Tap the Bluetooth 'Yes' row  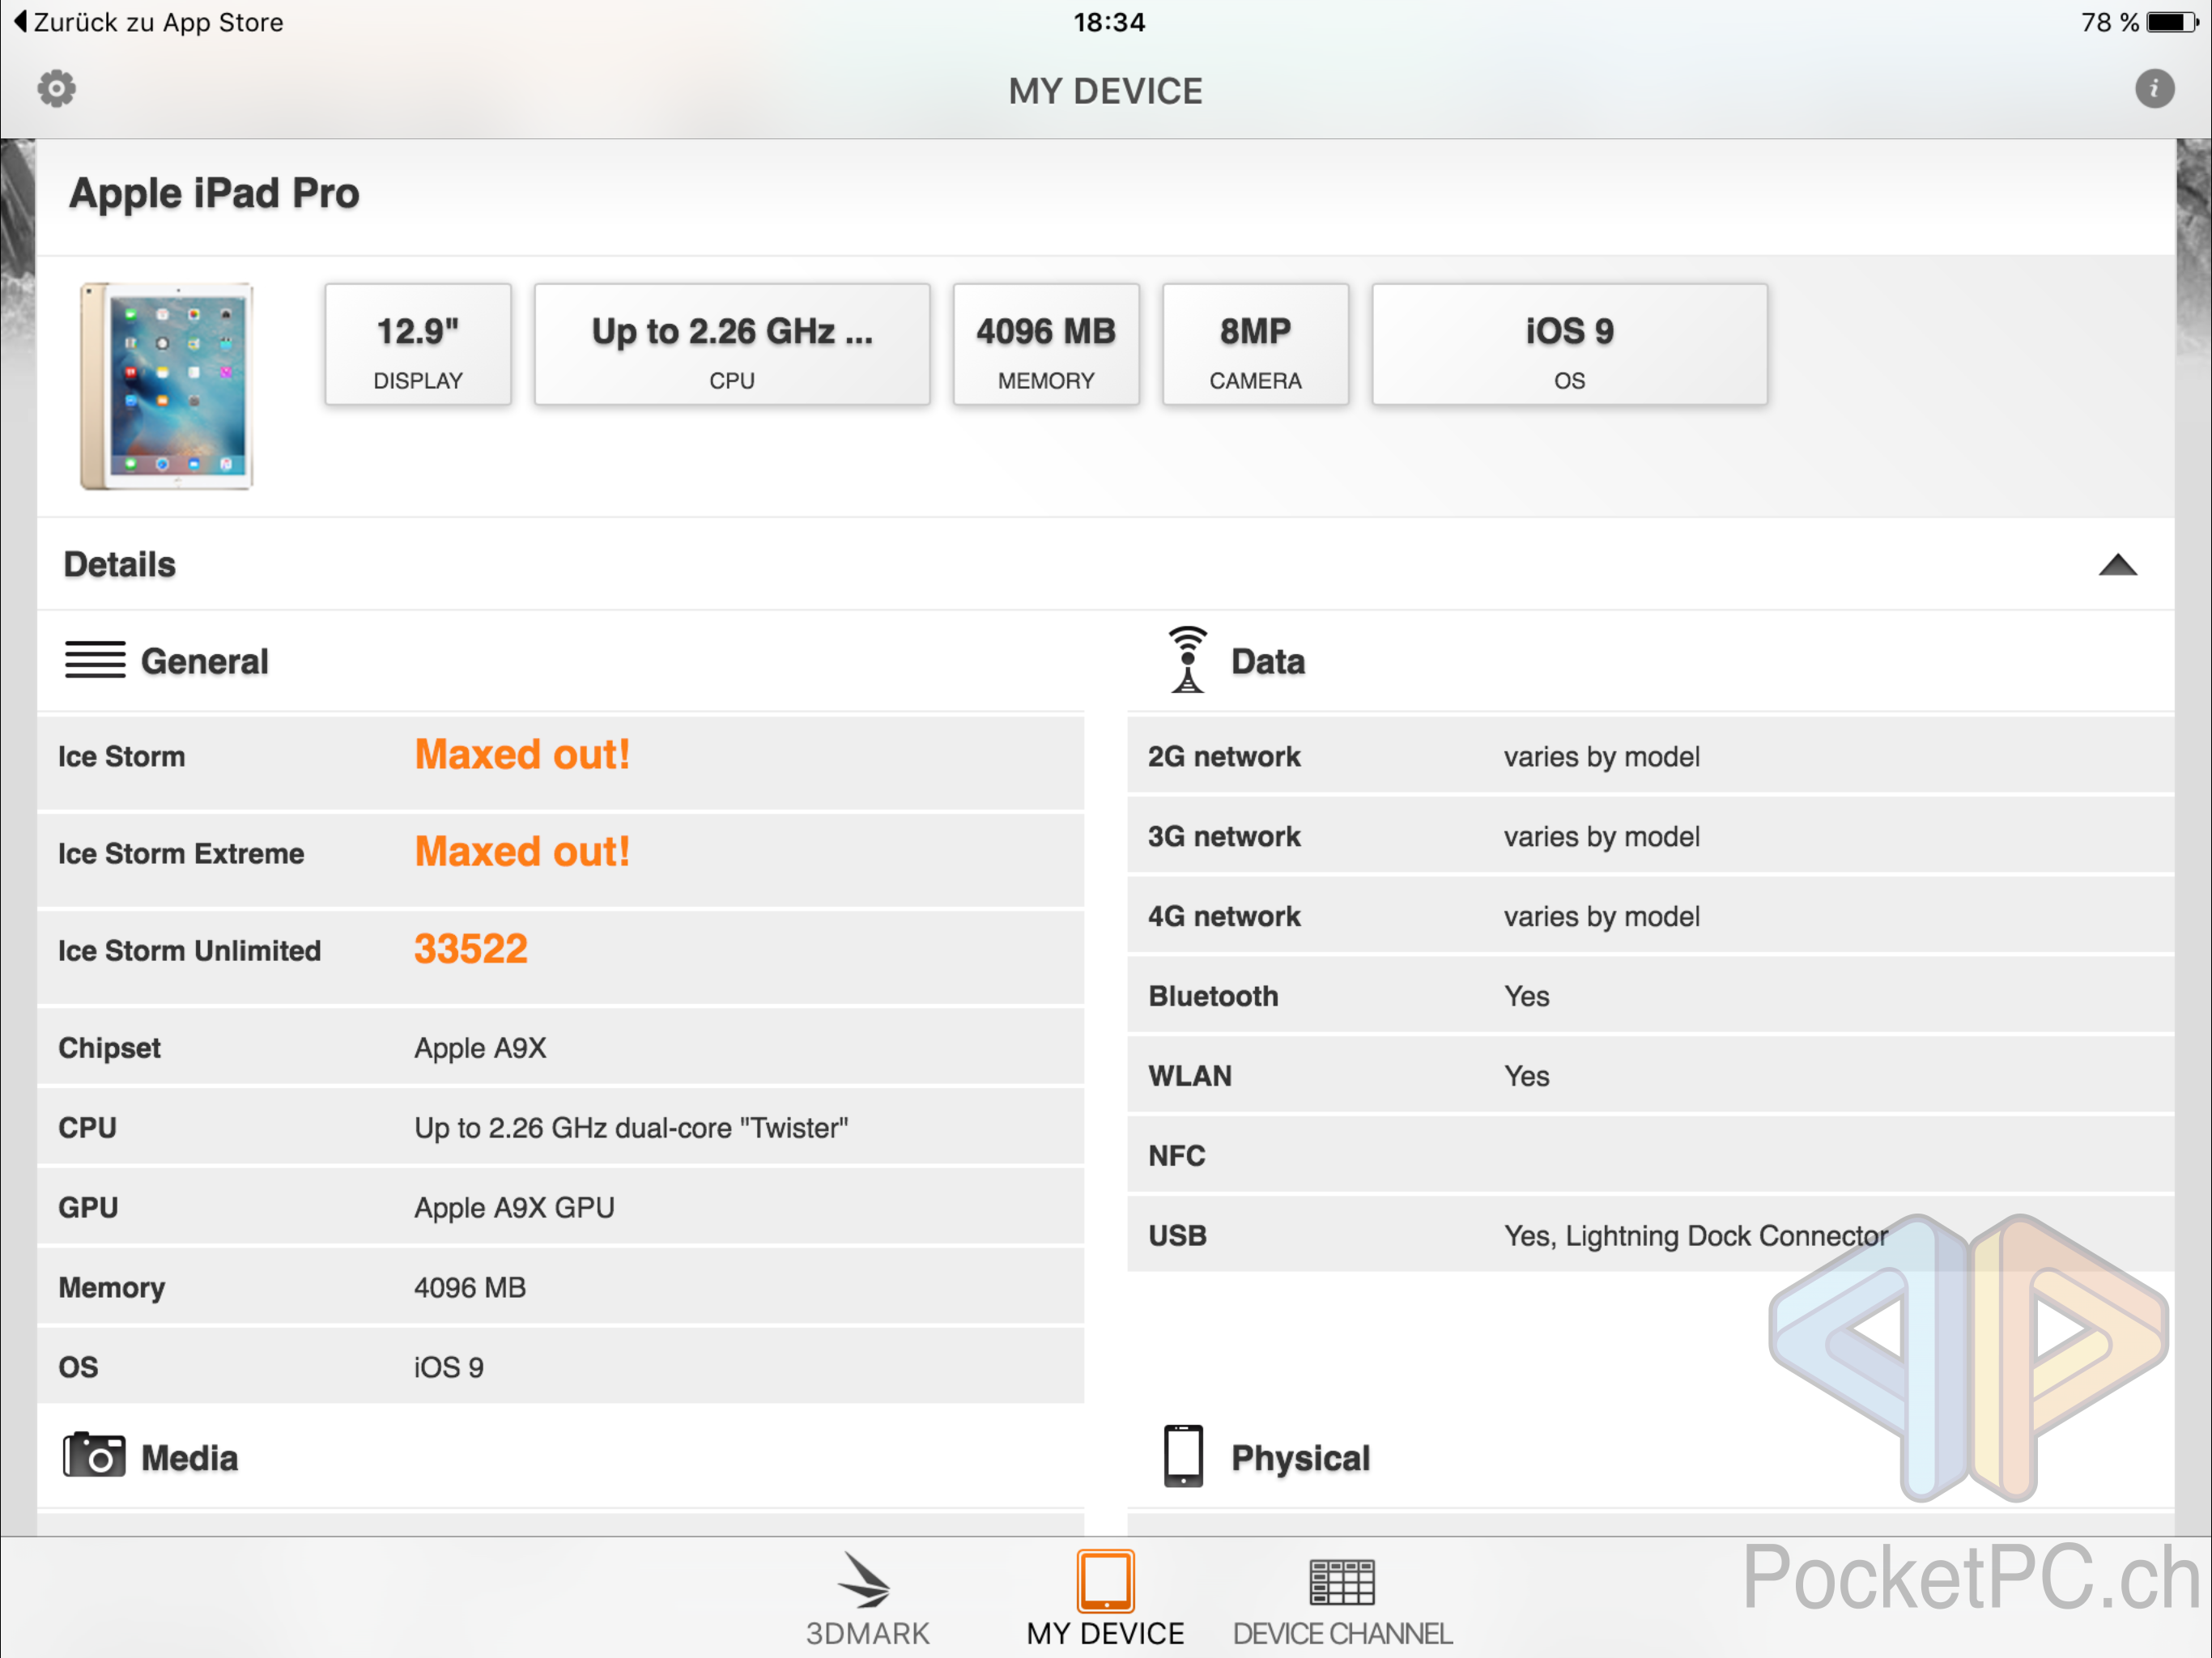(x=1650, y=996)
